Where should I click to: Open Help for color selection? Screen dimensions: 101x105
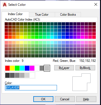(86, 99)
